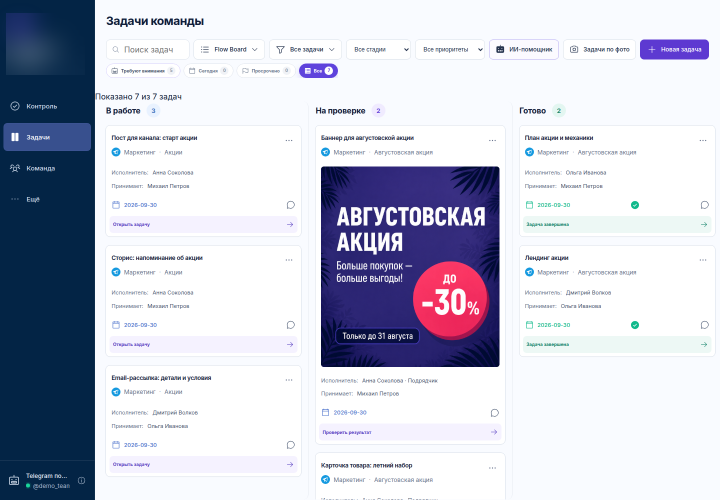
Task: Click Telegram icon on 'Баннер для августовской акции'
Action: (x=325, y=152)
